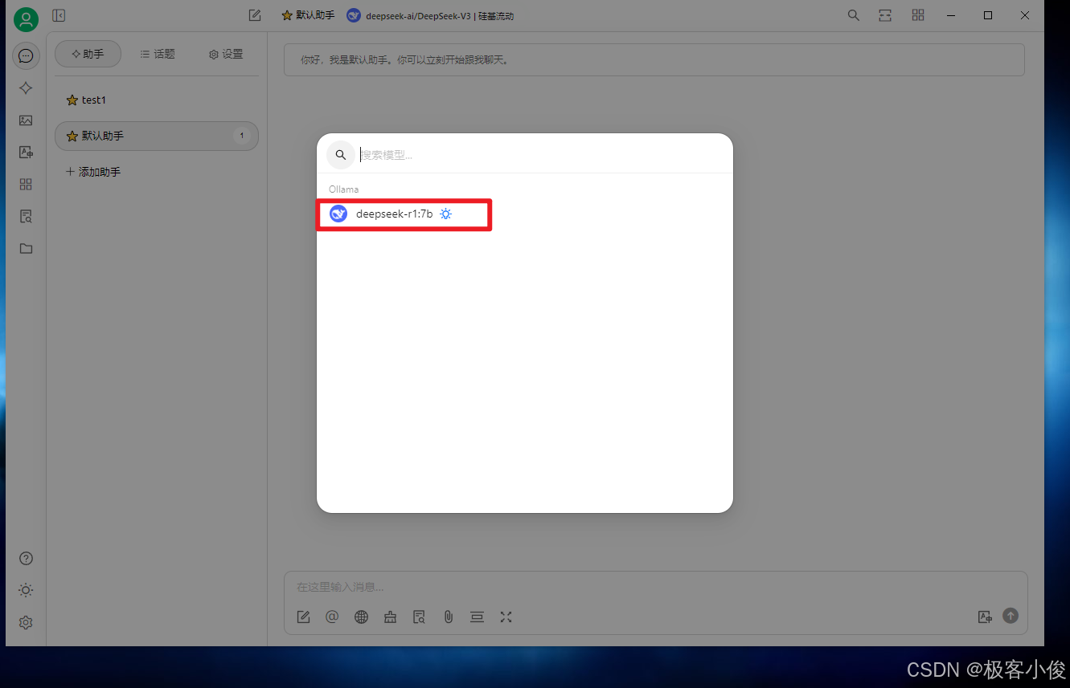This screenshot has width=1070, height=688.
Task: Open the translate icon in left sidebar
Action: 26,153
